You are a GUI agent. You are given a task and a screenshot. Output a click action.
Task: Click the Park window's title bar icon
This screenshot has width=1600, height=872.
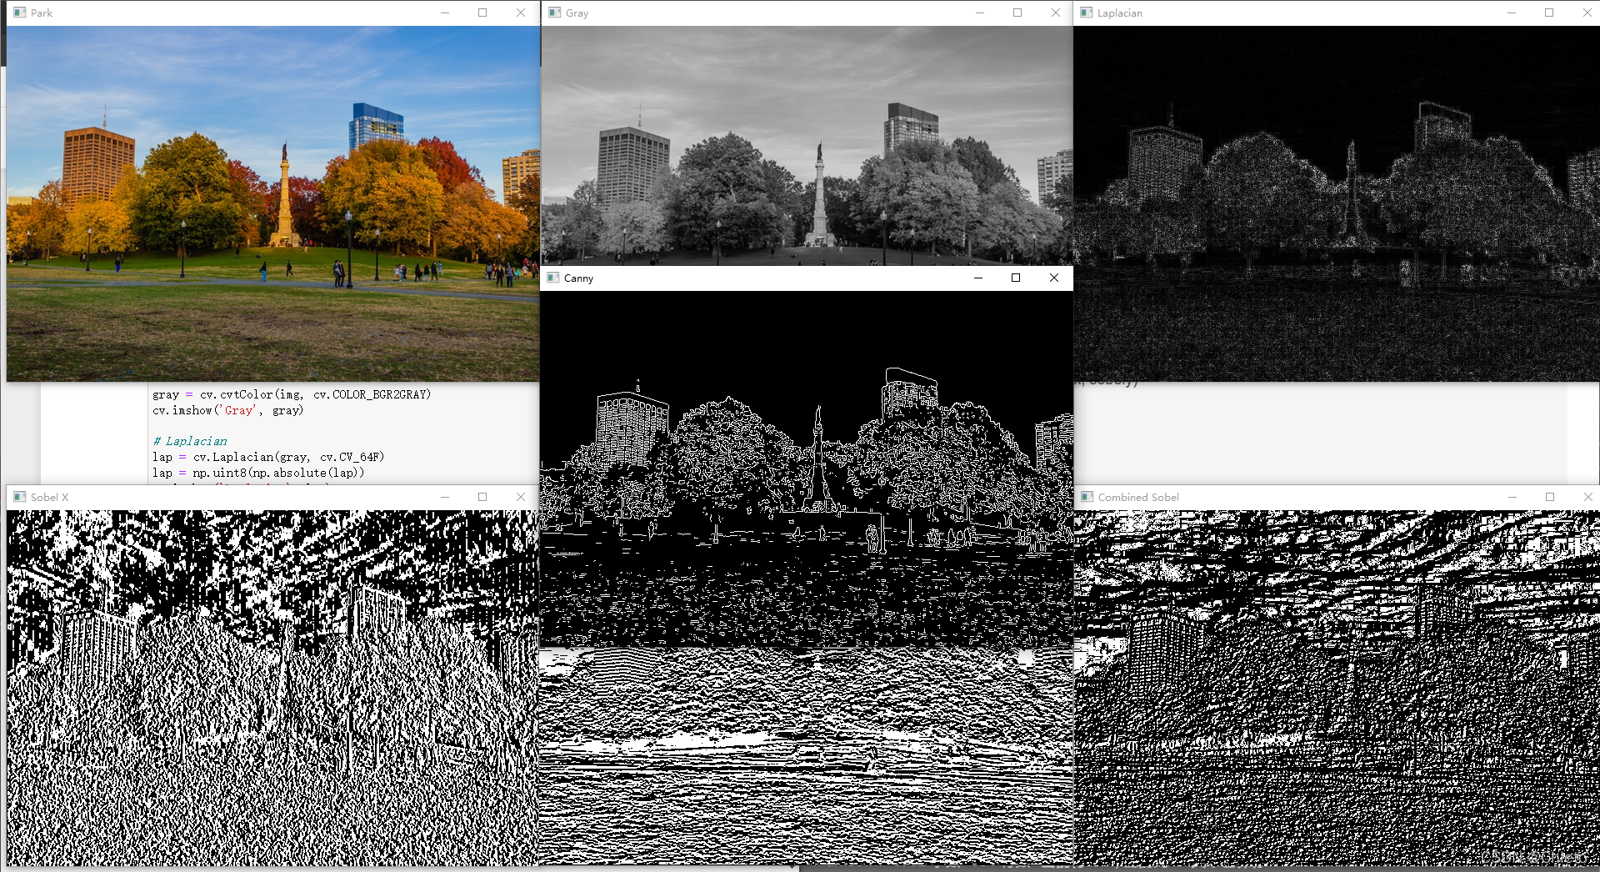[x=20, y=13]
